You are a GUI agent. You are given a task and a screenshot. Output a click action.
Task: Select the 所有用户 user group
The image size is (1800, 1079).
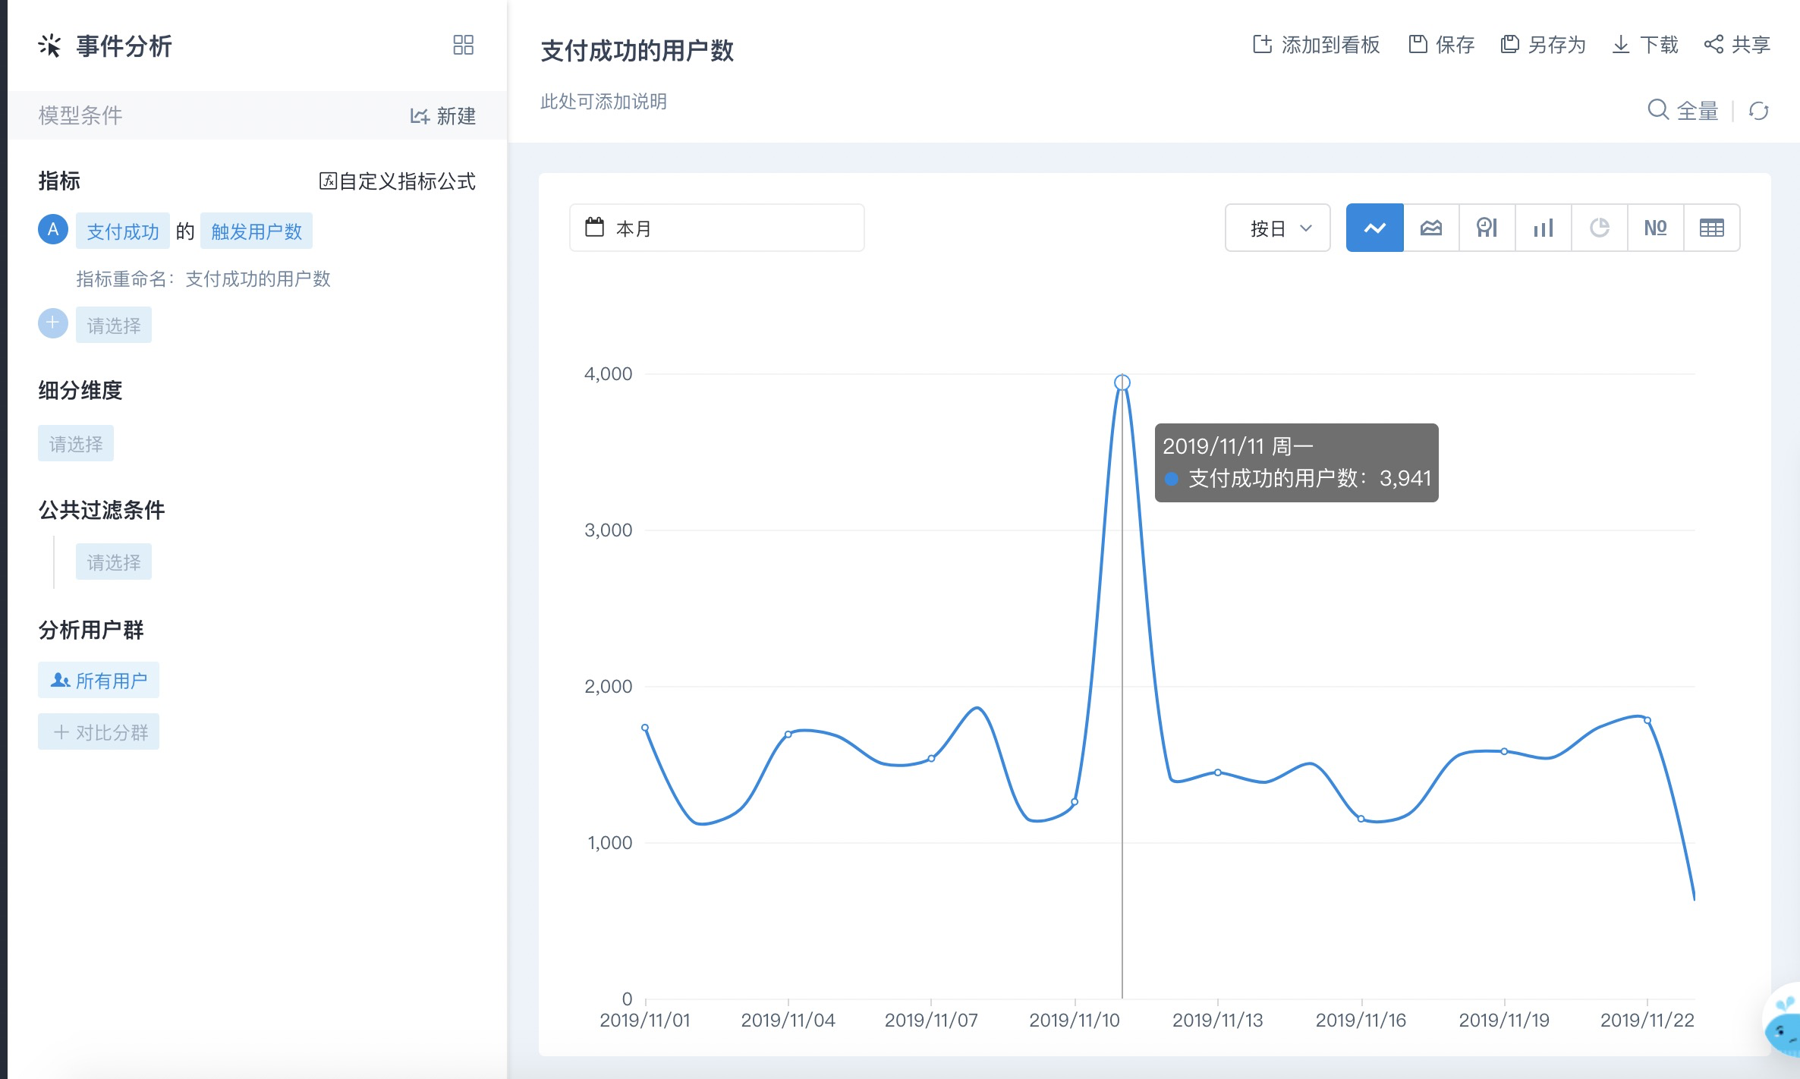99,681
